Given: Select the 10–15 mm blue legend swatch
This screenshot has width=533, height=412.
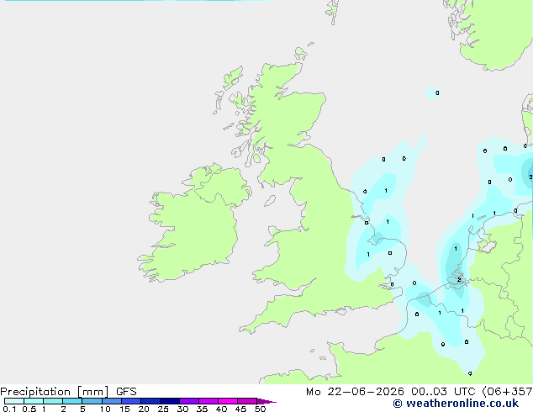Looking at the screenshot, I should [x=112, y=401].
